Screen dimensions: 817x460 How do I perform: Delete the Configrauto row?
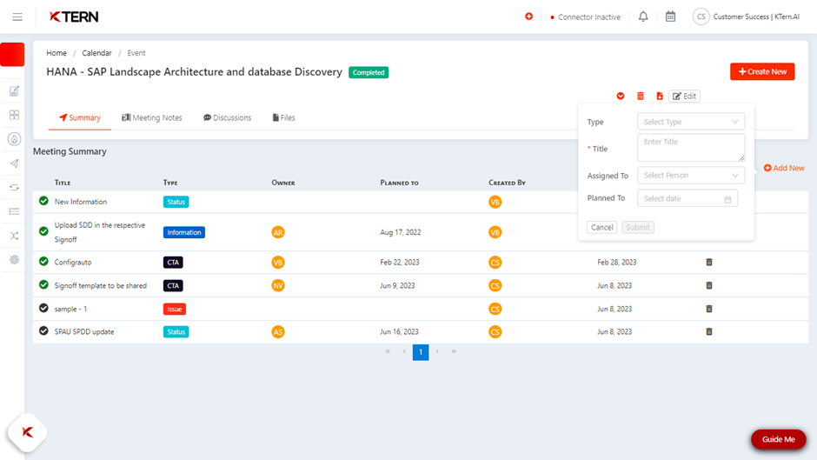tap(709, 263)
